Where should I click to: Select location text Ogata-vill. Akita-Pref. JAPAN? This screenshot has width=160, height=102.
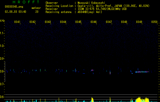click(x=100, y=6)
